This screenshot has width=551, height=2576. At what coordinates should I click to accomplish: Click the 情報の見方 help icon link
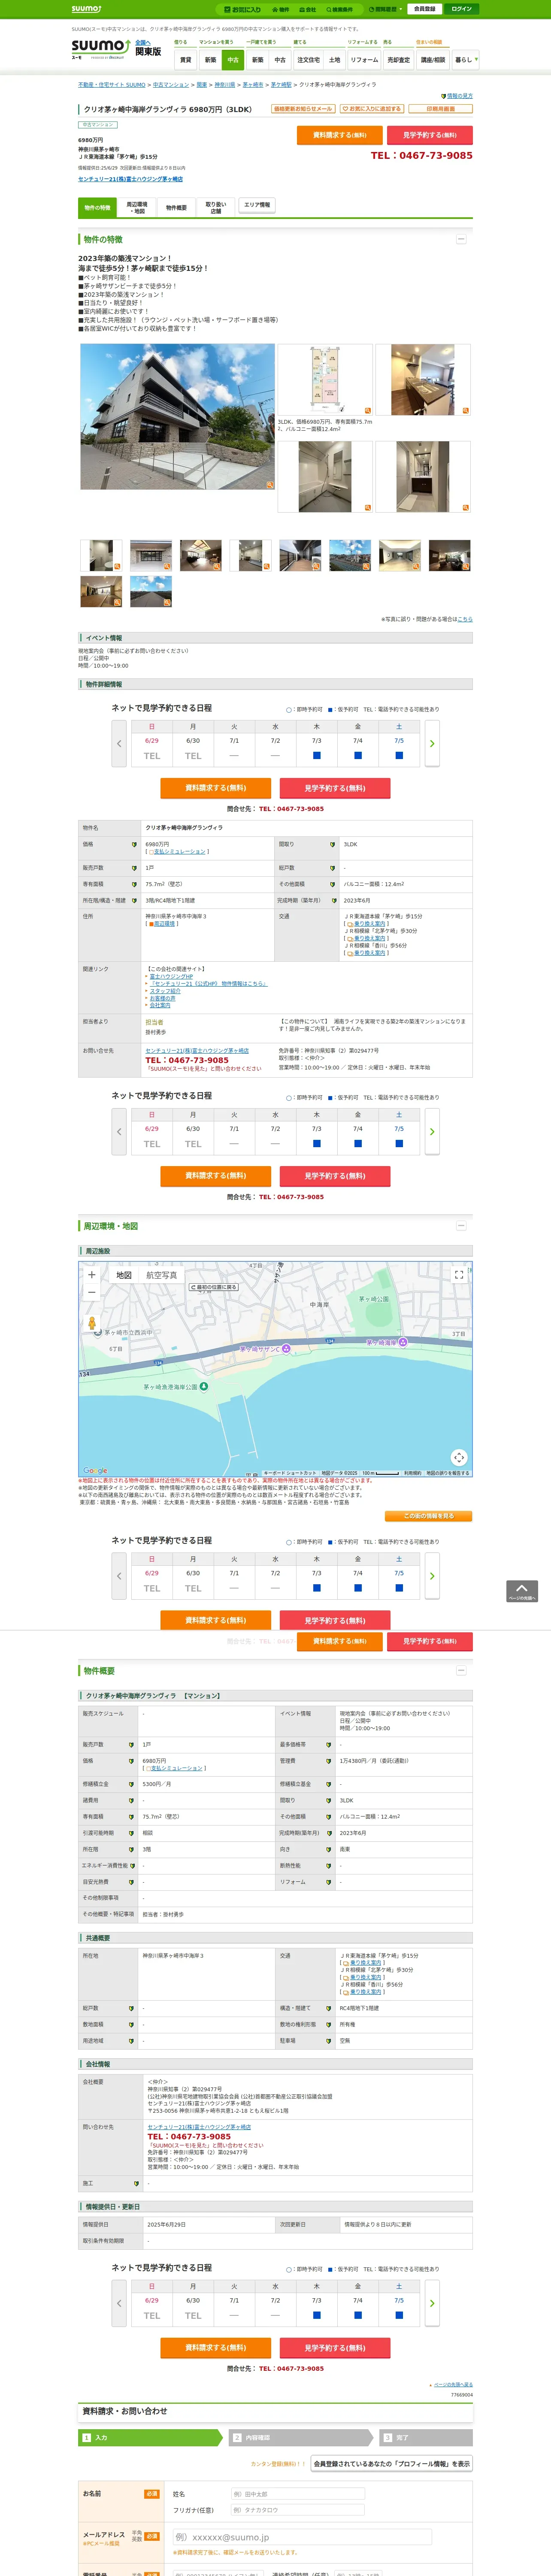click(457, 96)
